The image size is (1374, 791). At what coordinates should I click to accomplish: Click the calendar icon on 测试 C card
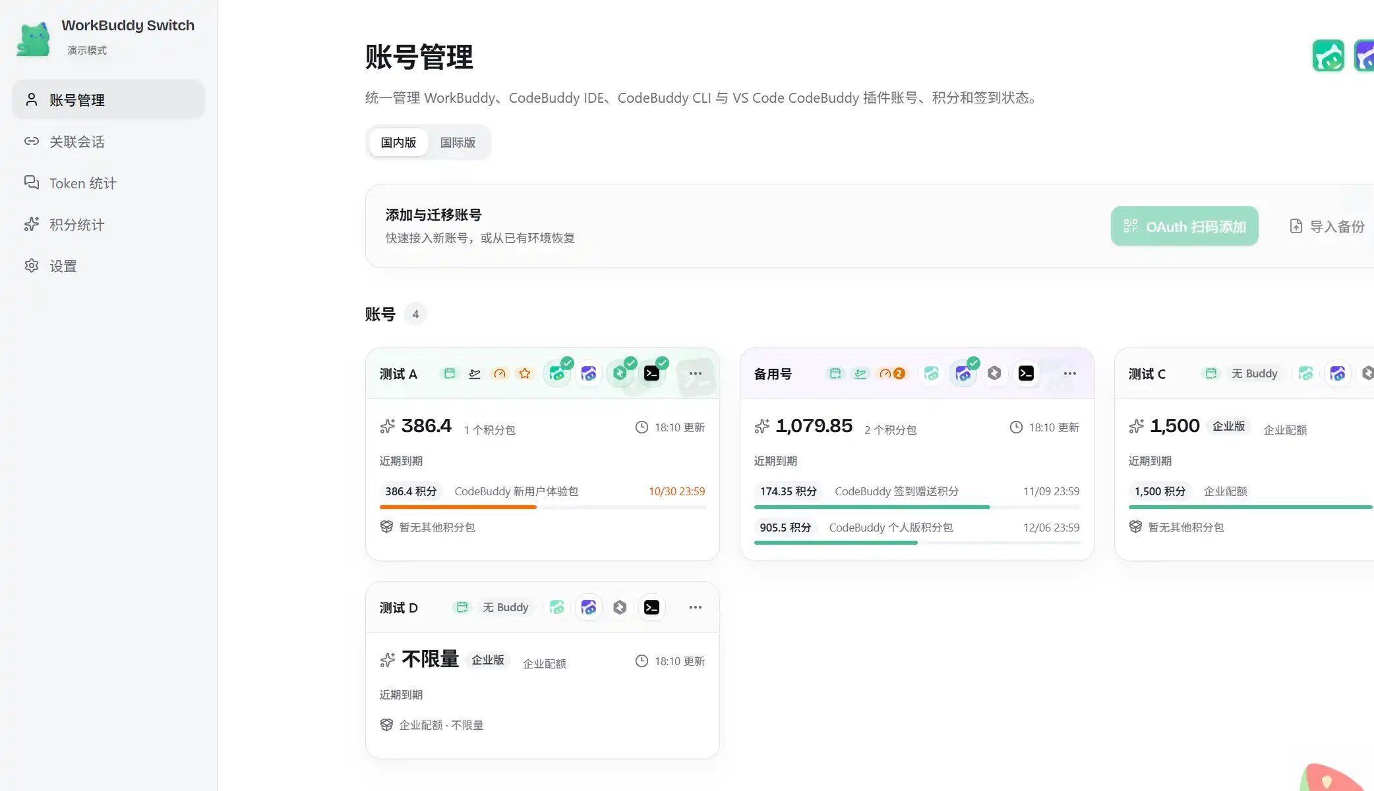1211,373
